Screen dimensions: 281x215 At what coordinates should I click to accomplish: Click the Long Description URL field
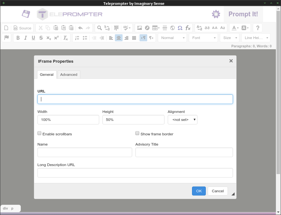pyautogui.click(x=135, y=173)
